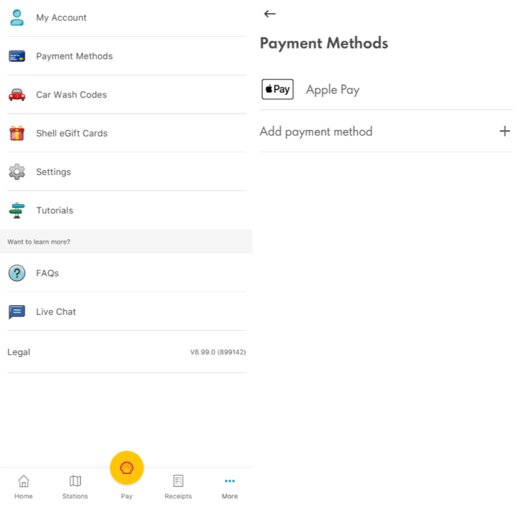
Task: Click the FAQs question mark icon
Action: (x=17, y=273)
